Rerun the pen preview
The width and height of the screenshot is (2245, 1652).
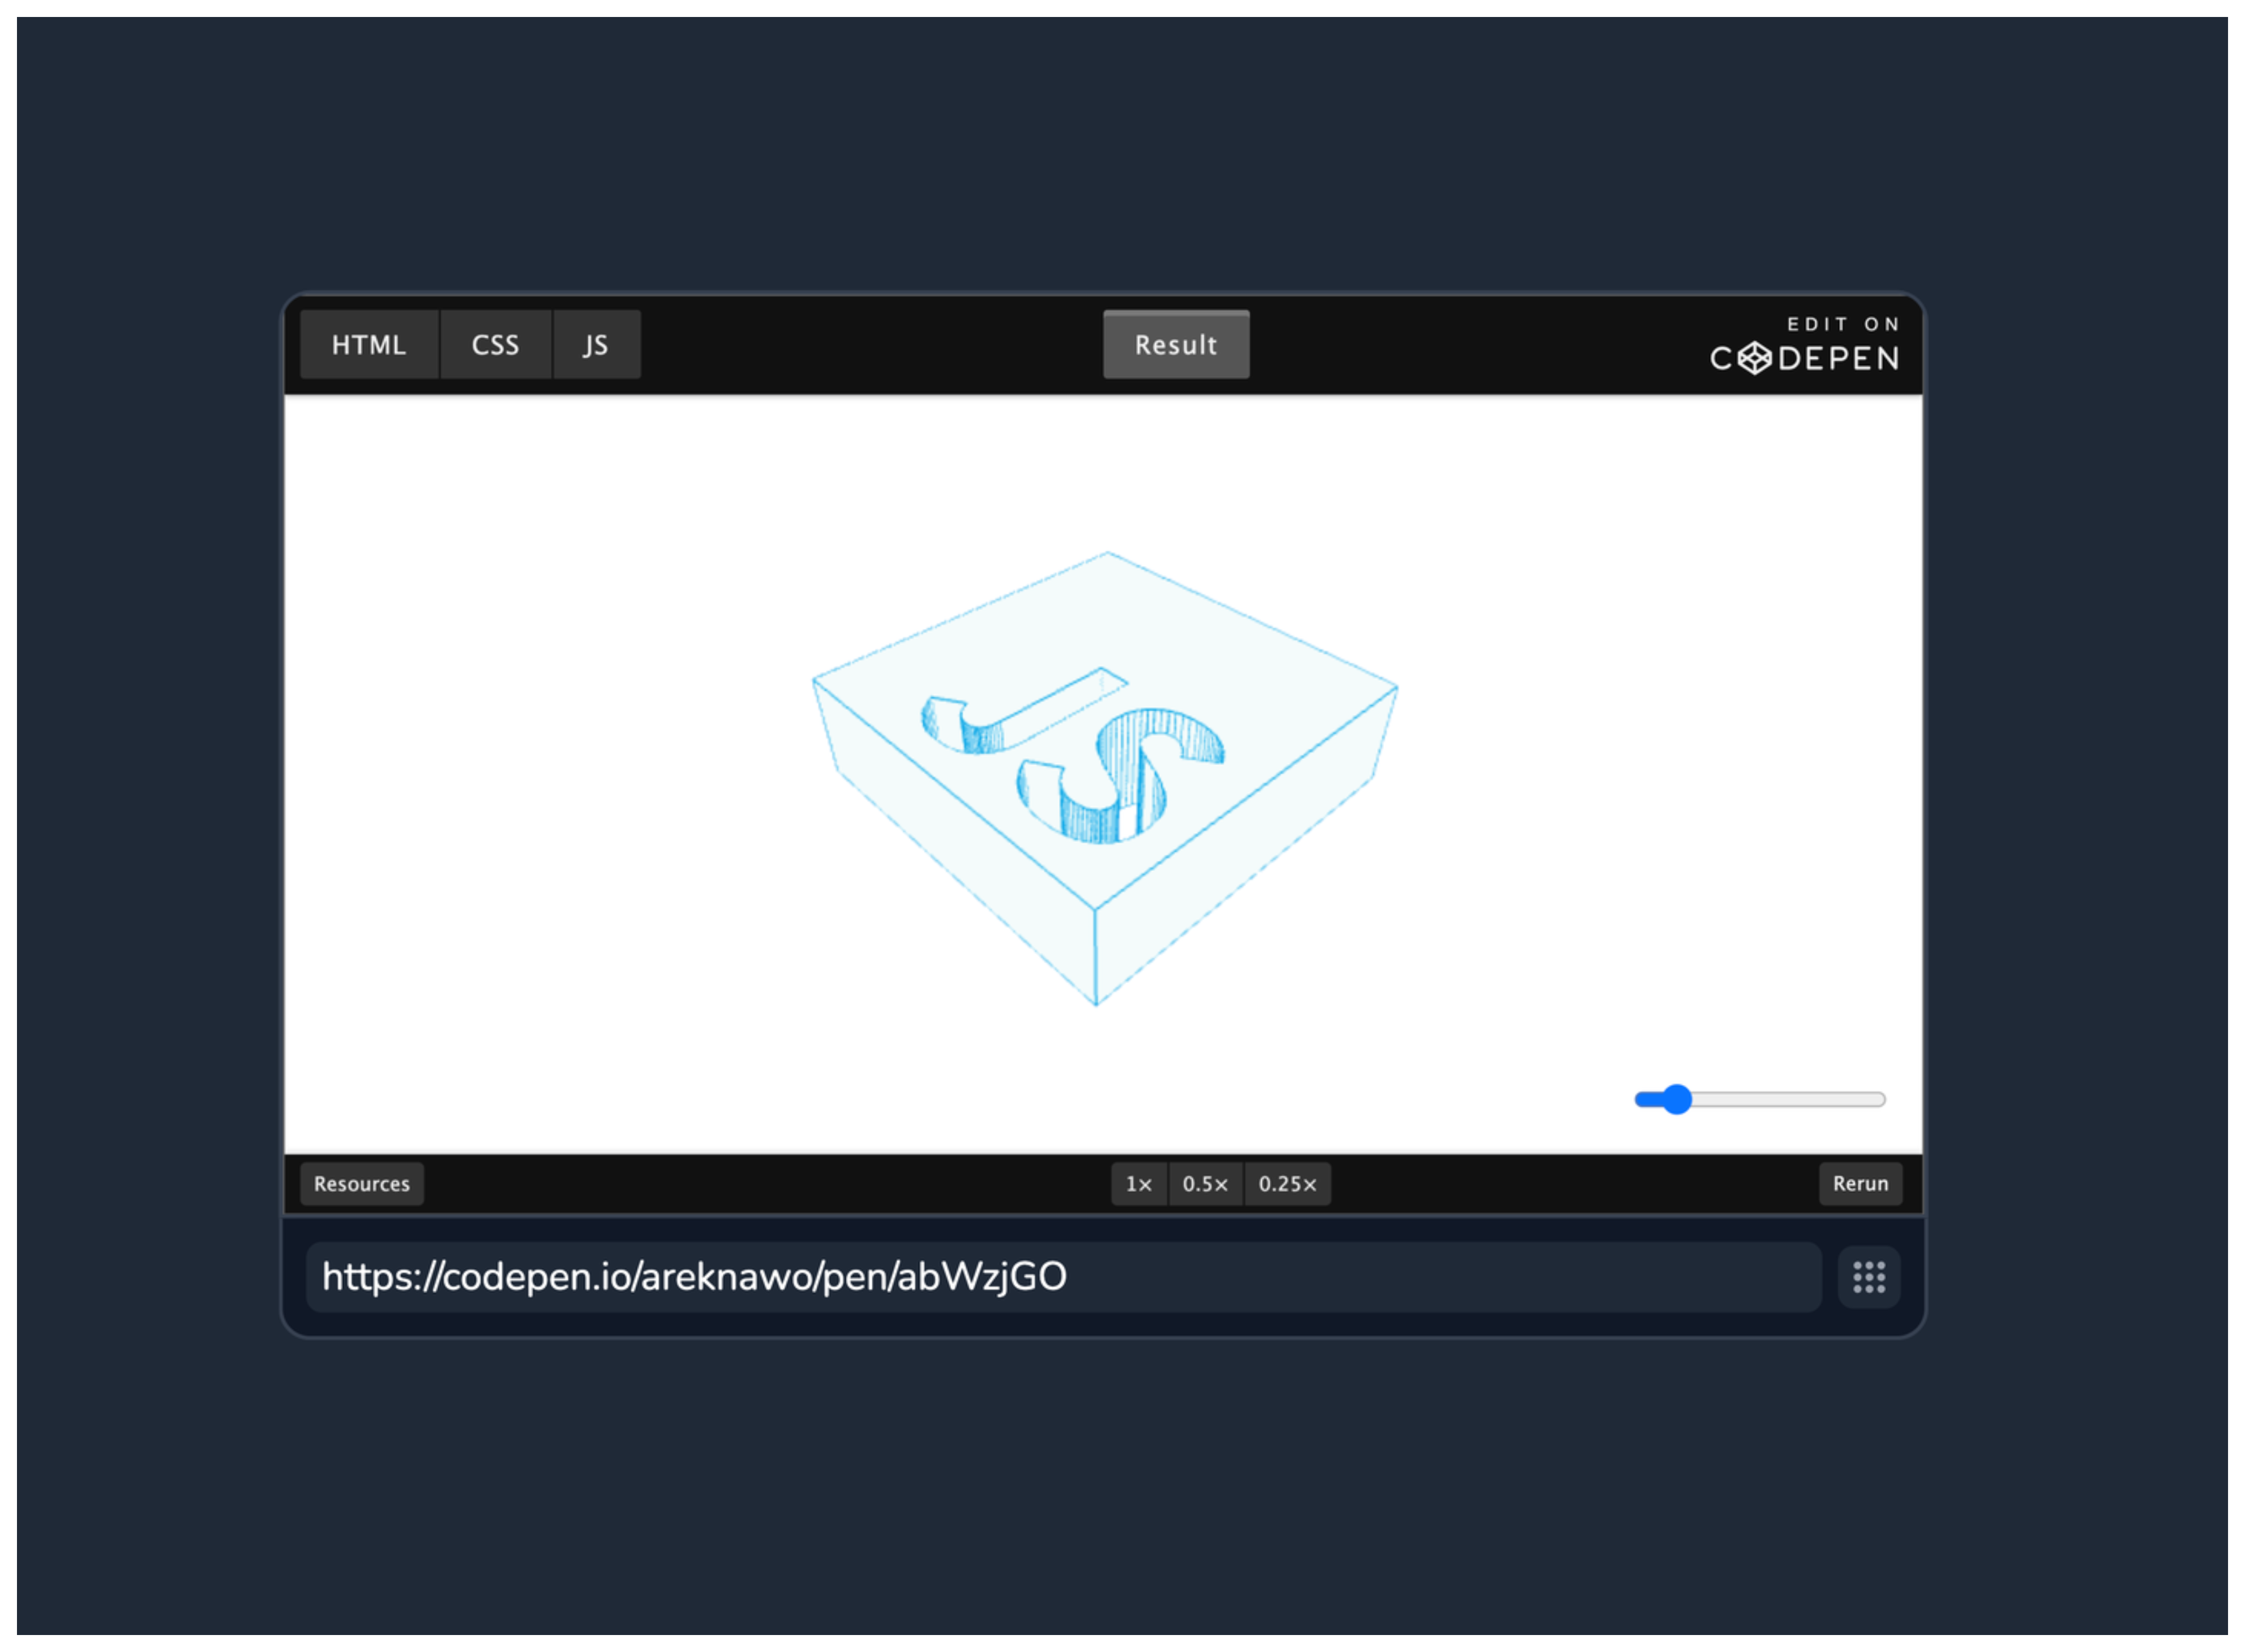point(1860,1184)
